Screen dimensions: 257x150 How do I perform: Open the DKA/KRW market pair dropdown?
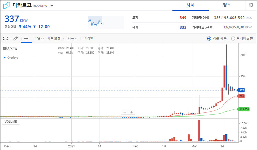(x=52, y=6)
